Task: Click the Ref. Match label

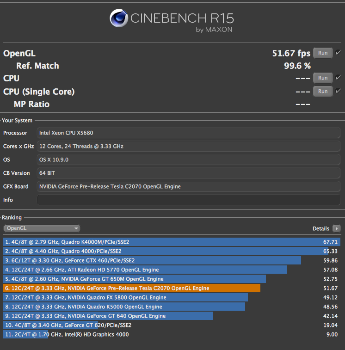Action: pyautogui.click(x=37, y=66)
